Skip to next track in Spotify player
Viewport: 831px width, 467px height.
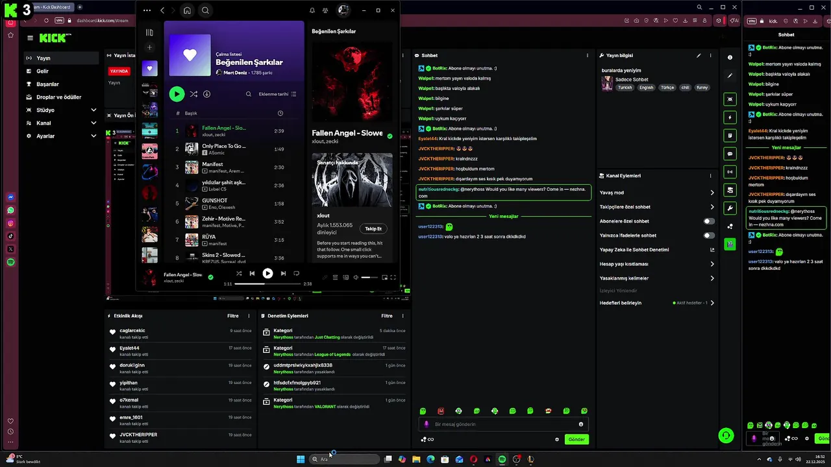[x=283, y=274]
